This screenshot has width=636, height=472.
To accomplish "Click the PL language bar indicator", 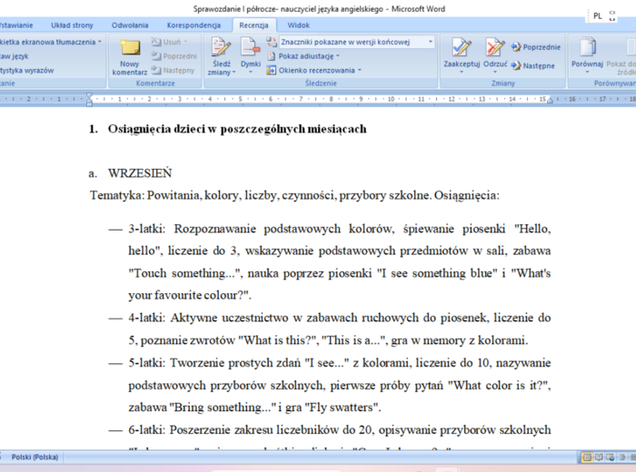I will 598,16.
